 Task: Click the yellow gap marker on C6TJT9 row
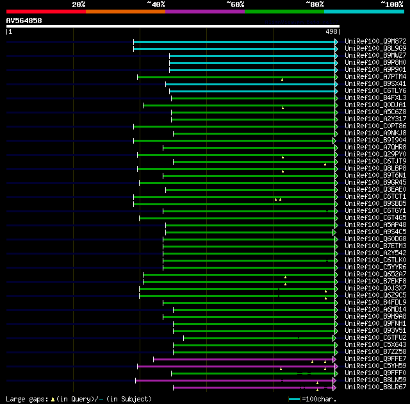tap(325, 164)
